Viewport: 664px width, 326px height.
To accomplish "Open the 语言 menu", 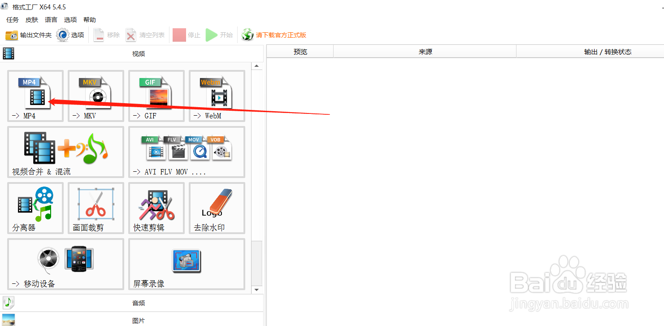I will (51, 20).
